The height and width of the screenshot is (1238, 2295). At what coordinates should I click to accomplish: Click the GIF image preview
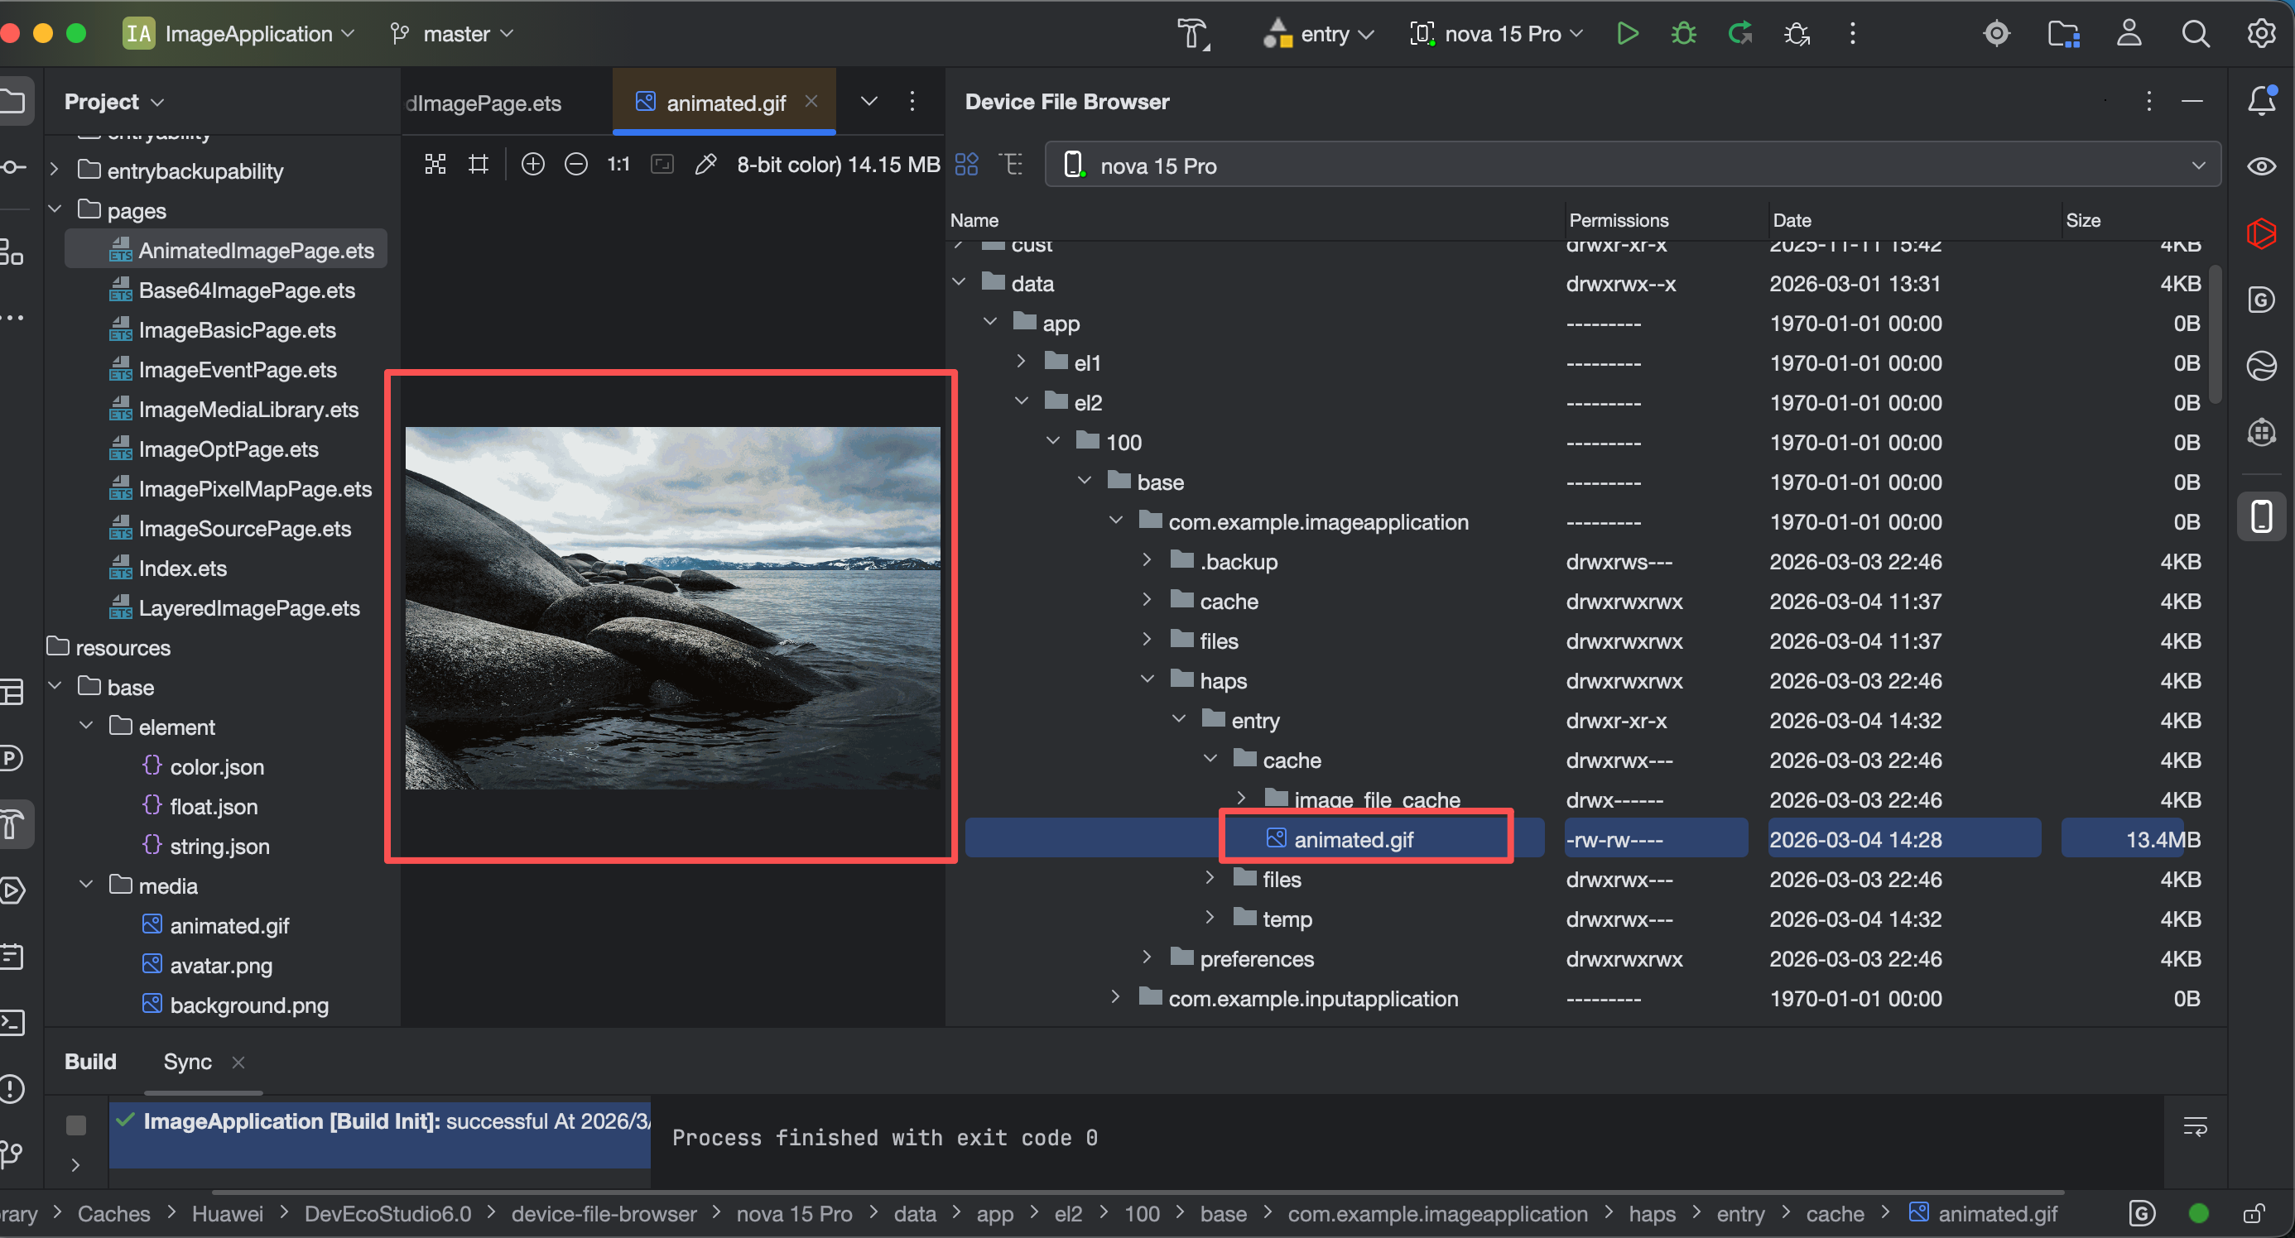click(671, 607)
